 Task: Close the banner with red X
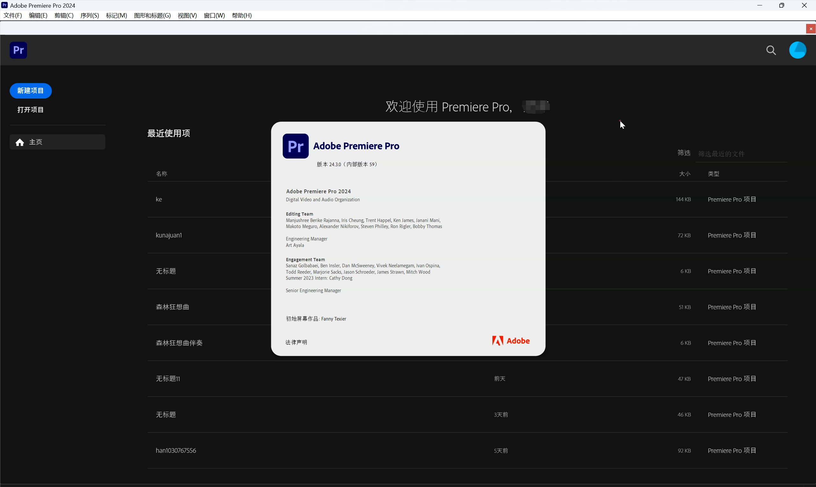(811, 29)
